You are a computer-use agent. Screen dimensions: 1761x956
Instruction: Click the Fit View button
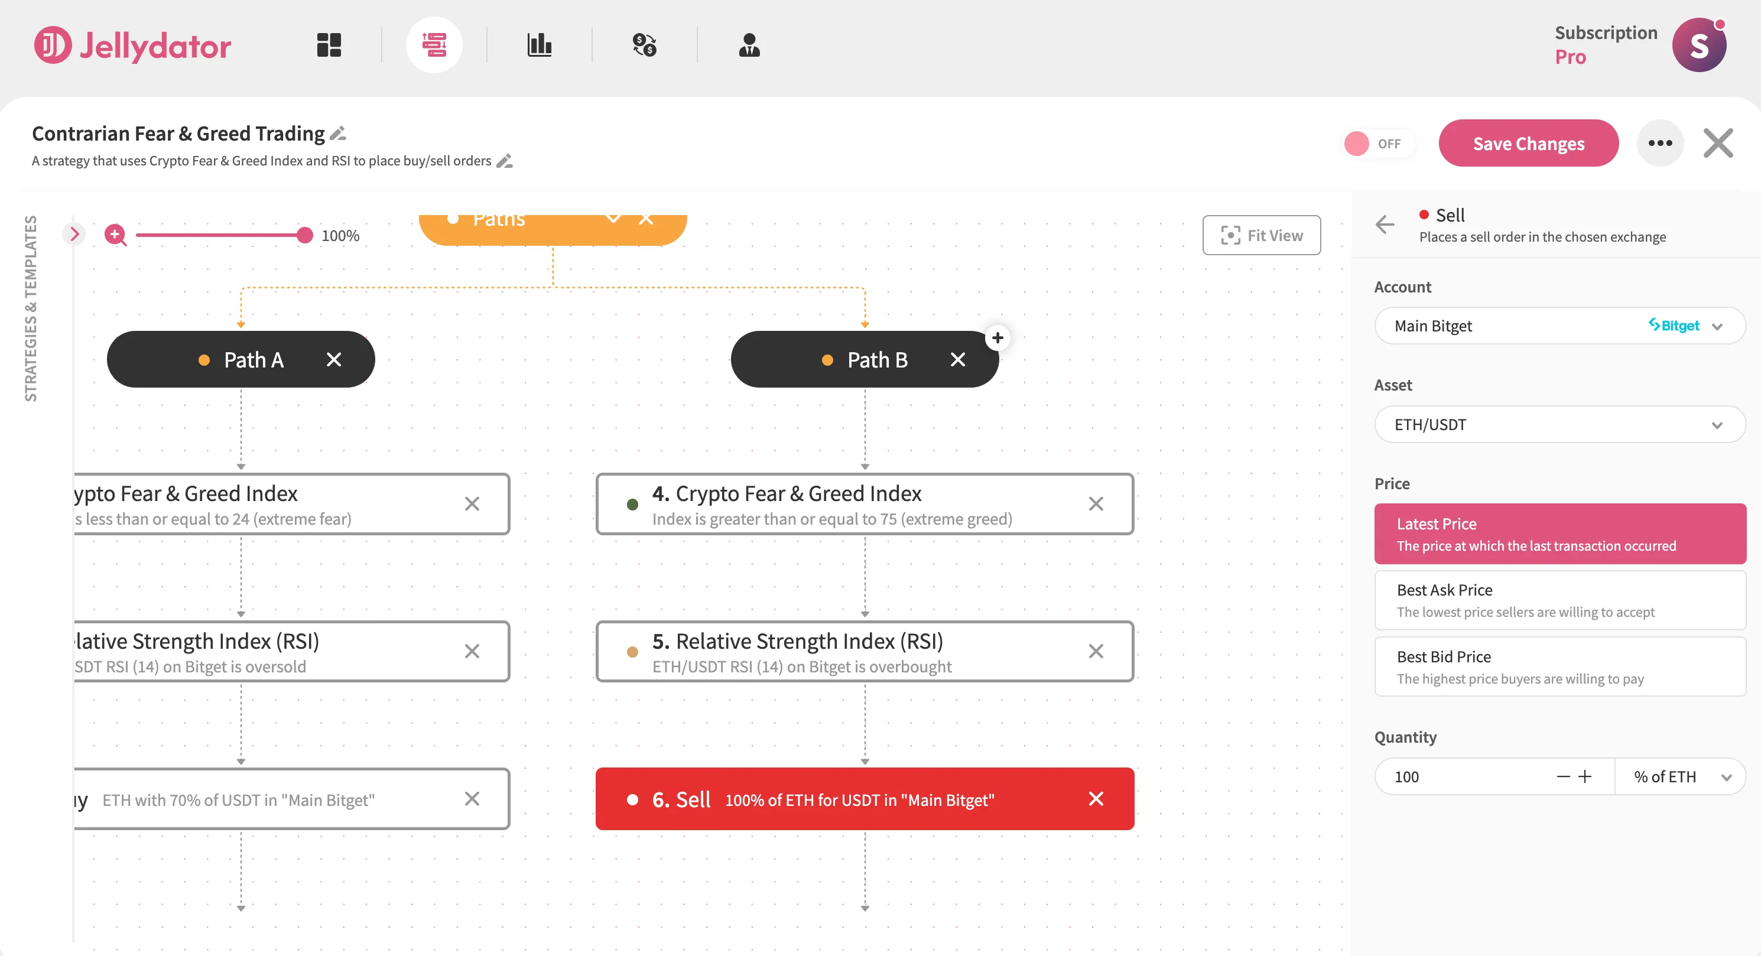coord(1261,235)
